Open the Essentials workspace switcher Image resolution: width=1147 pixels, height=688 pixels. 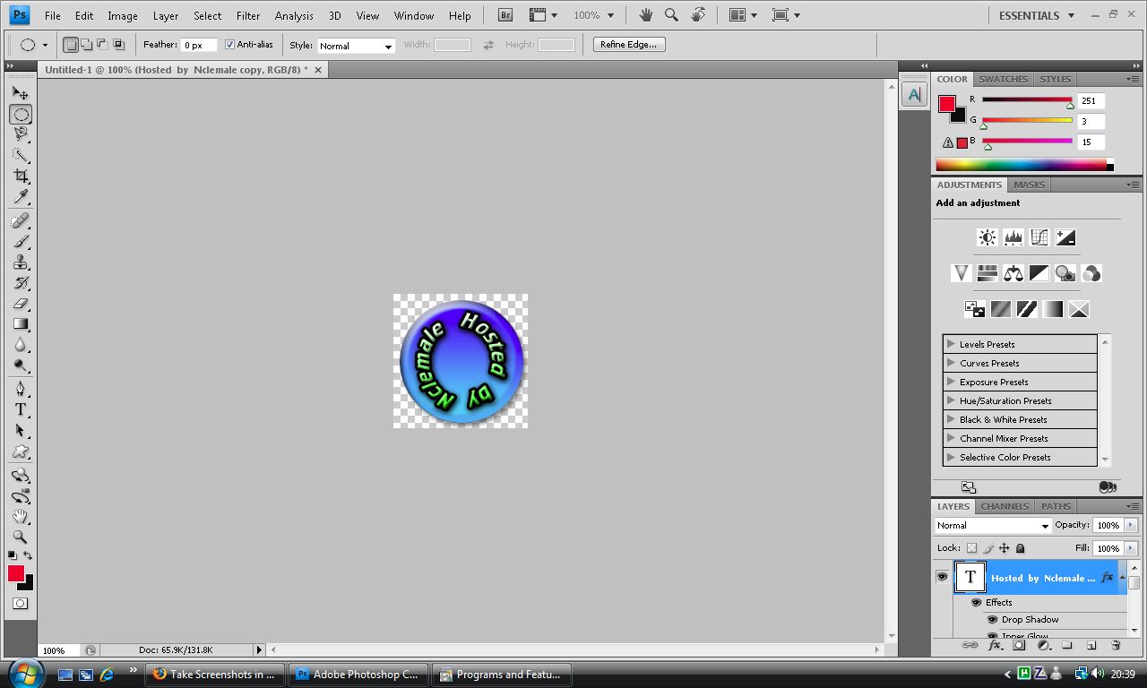(x=1036, y=15)
